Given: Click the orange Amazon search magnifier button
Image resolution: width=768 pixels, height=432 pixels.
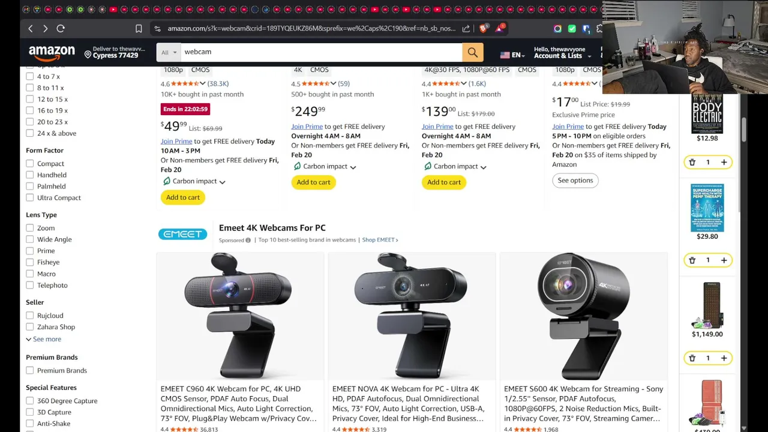Looking at the screenshot, I should pos(472,53).
